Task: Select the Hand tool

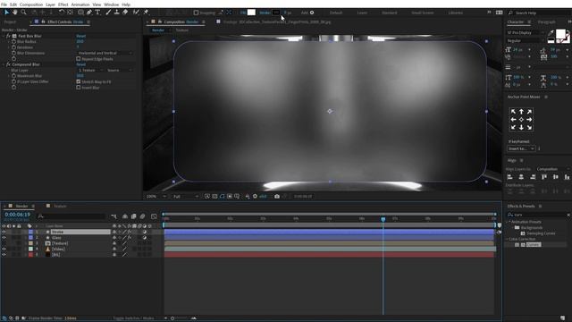Action: pos(15,13)
